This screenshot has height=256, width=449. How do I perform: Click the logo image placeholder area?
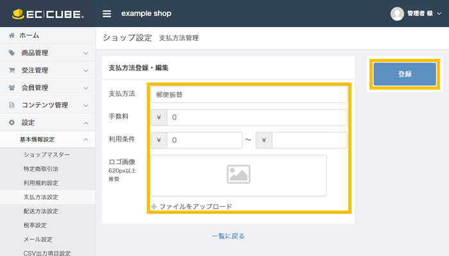click(x=238, y=175)
